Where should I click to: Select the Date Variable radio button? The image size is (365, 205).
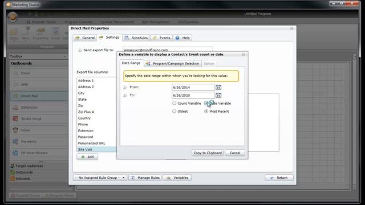coord(206,103)
